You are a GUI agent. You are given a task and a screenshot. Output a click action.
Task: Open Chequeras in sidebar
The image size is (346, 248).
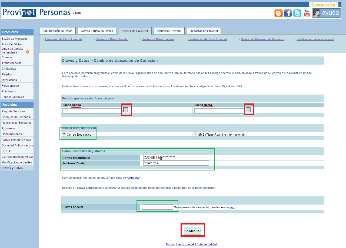pos(17,69)
